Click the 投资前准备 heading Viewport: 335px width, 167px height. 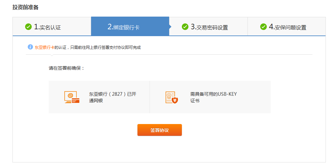[x=25, y=7]
